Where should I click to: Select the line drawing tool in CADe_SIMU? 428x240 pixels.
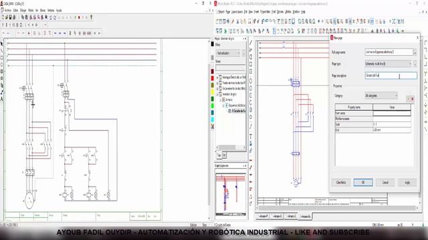coord(1,51)
